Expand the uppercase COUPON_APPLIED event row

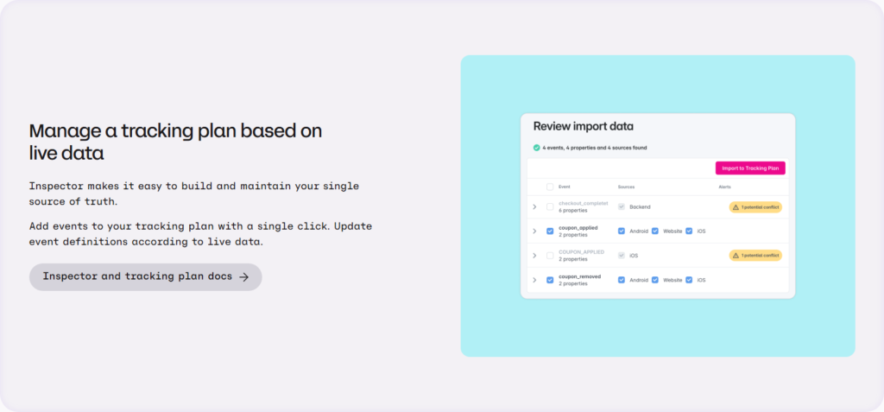click(x=534, y=256)
